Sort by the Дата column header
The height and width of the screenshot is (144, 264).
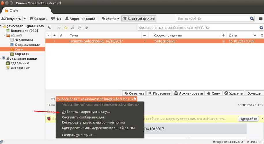(243, 36)
